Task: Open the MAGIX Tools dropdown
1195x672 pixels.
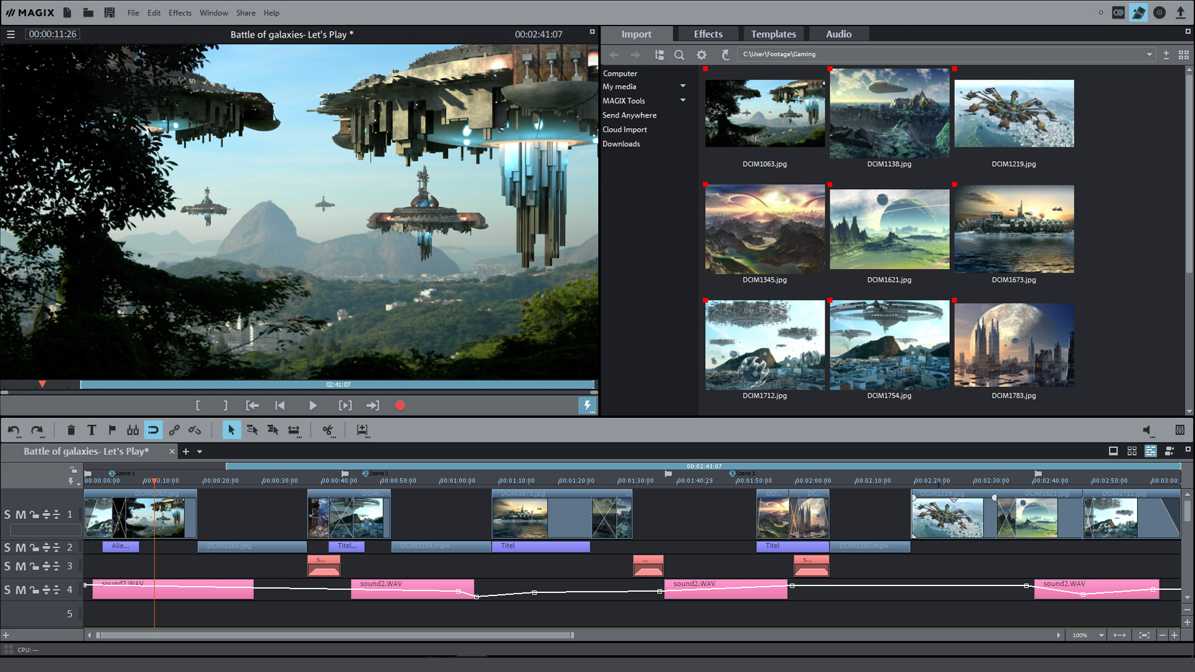Action: tap(683, 100)
